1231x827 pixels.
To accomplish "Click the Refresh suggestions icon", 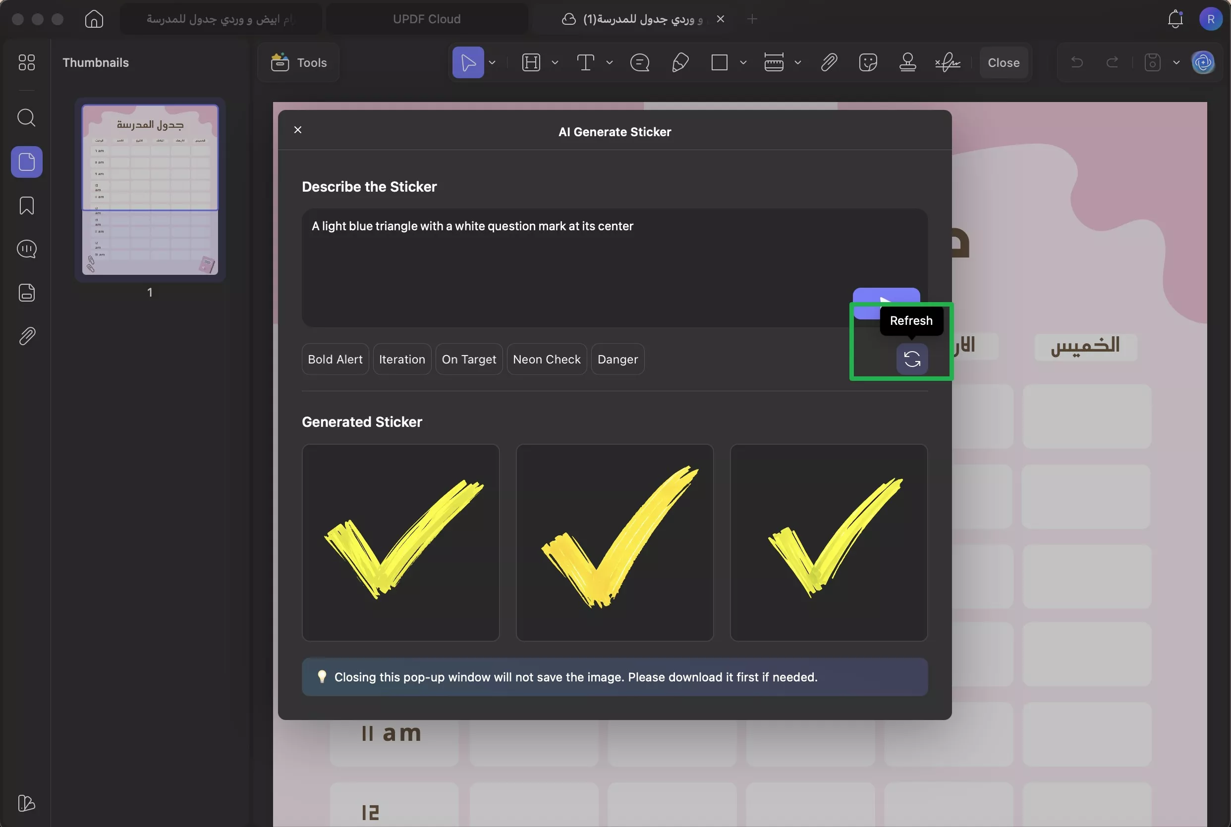I will coord(912,359).
